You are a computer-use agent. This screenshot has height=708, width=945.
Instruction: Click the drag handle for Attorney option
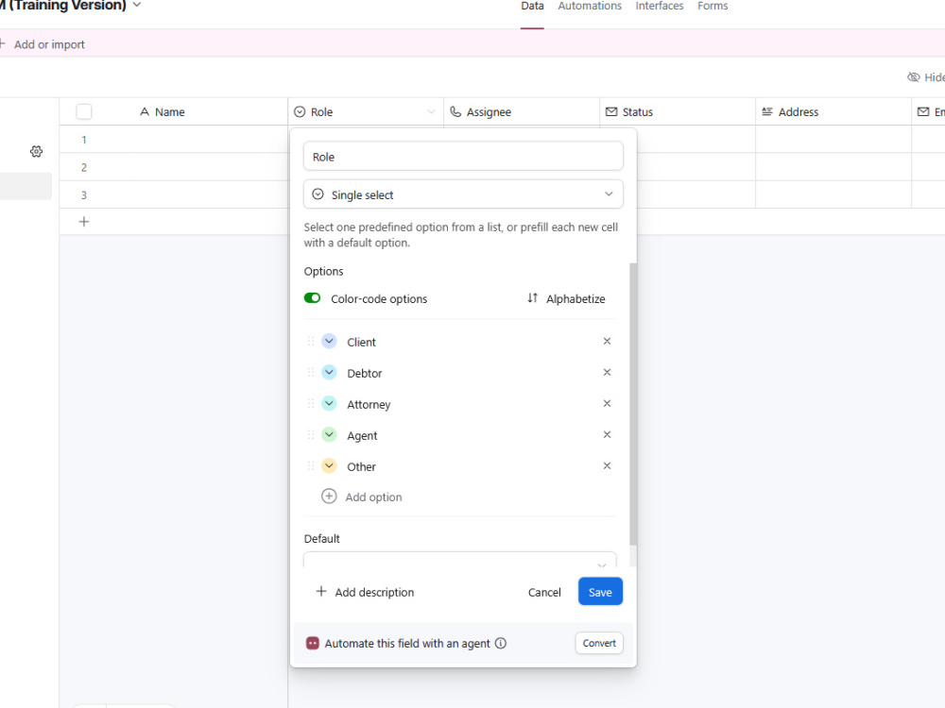point(311,404)
